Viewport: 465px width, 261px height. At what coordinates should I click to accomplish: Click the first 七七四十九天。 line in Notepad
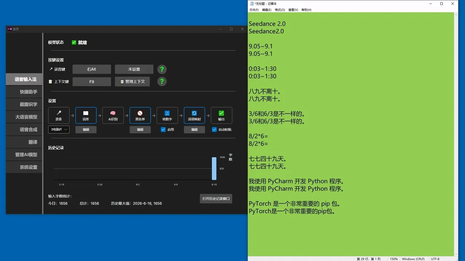[268, 159]
